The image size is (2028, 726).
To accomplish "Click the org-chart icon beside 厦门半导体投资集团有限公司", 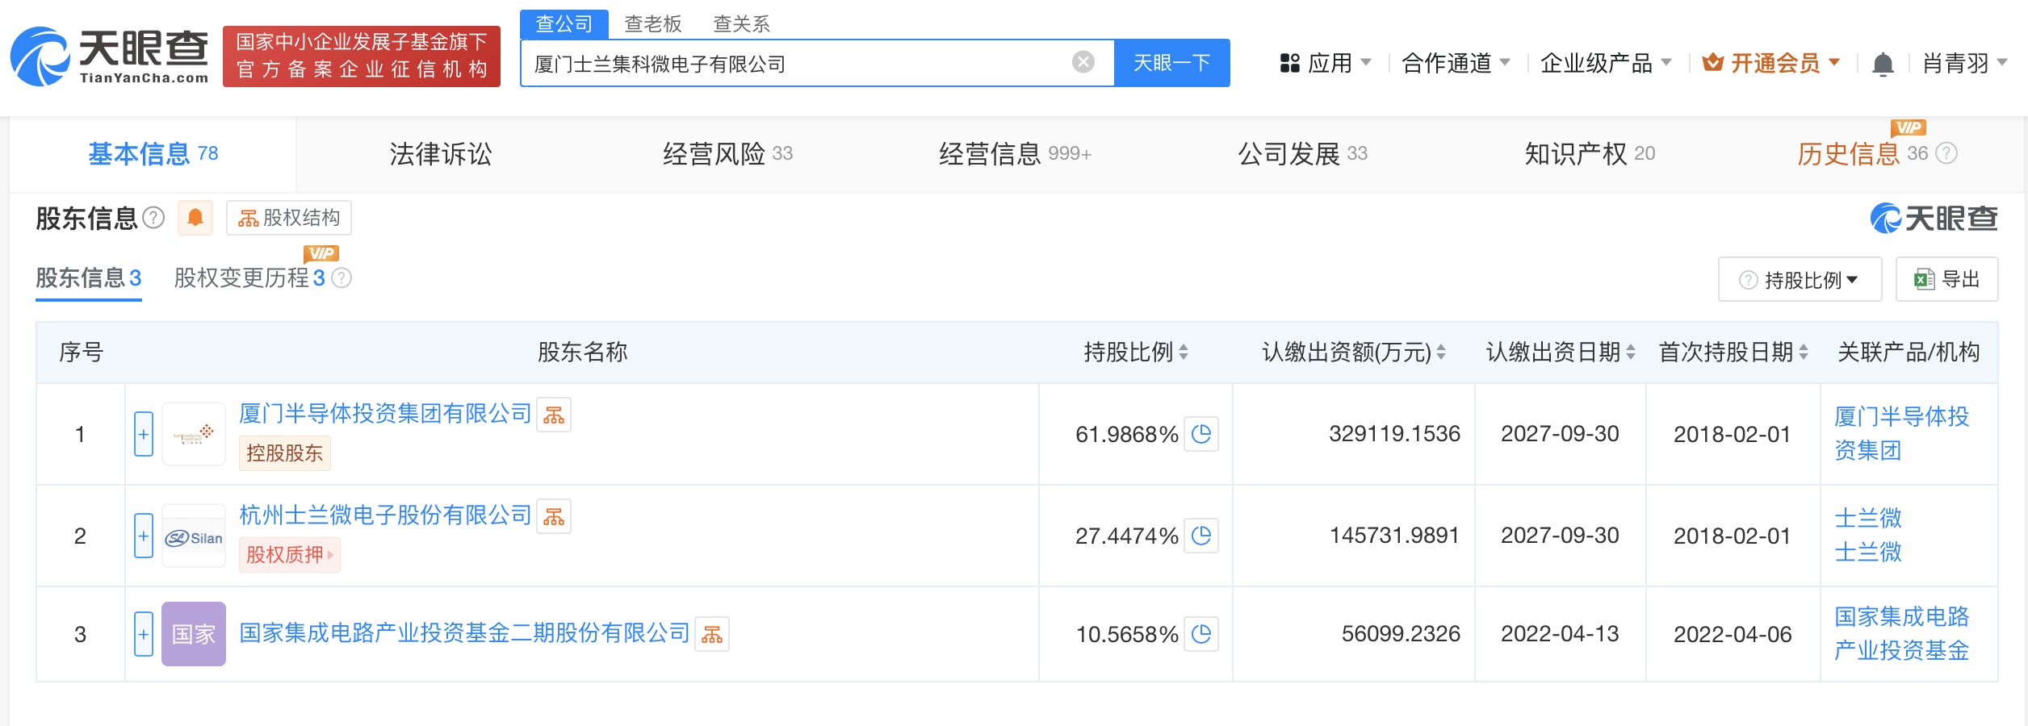I will pyautogui.click(x=555, y=415).
